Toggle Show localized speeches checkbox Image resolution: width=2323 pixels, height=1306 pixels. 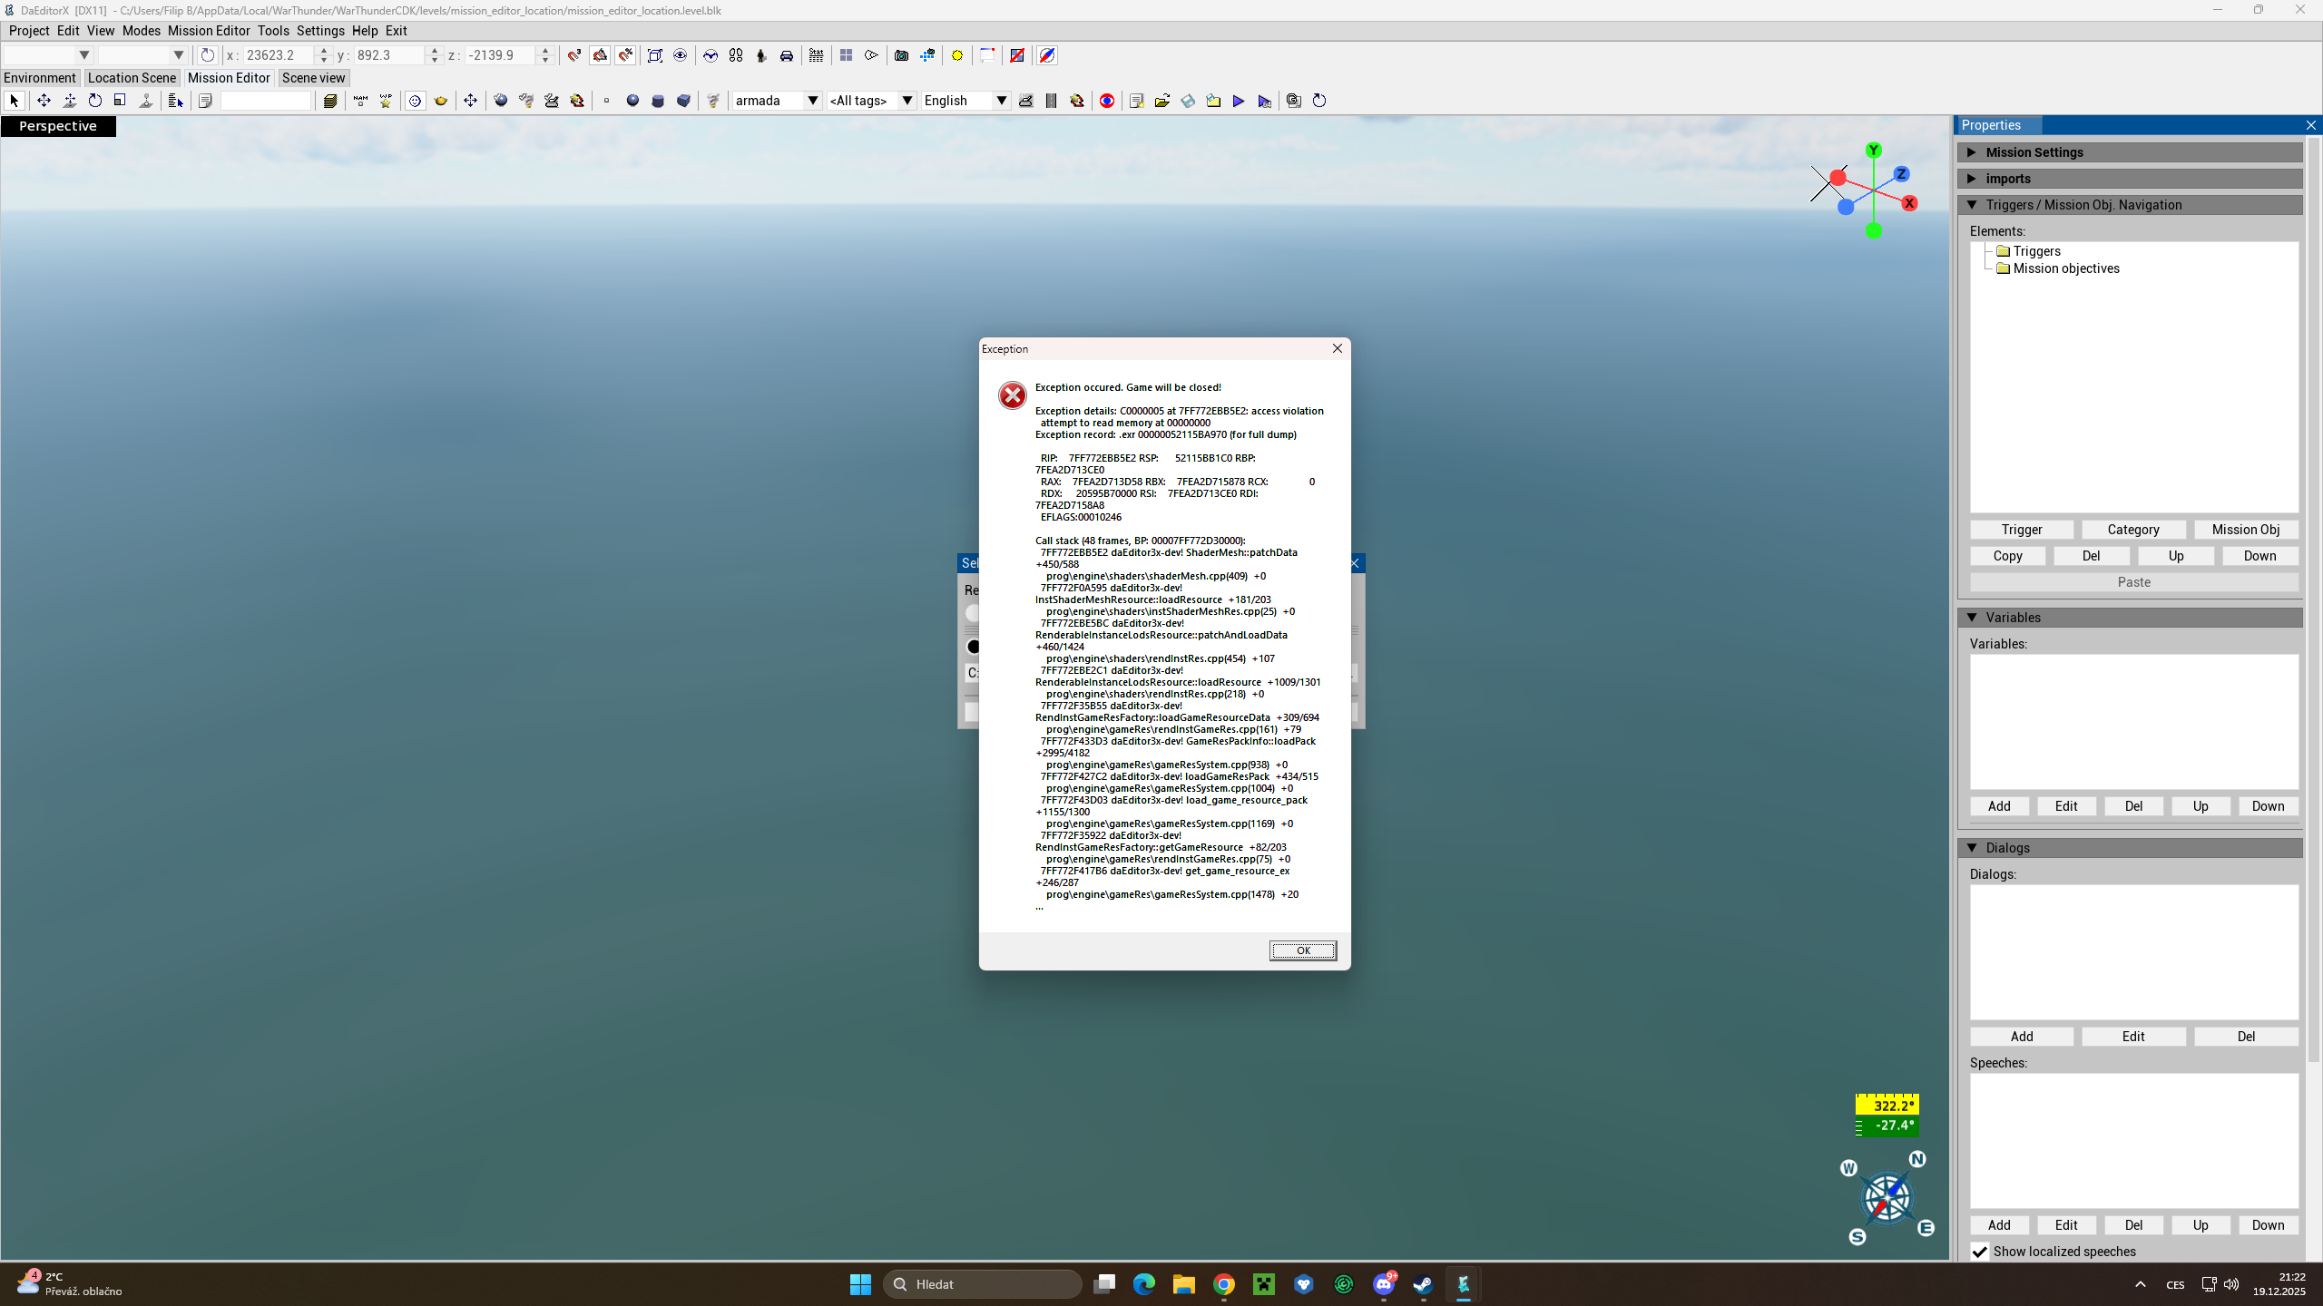click(x=1980, y=1252)
